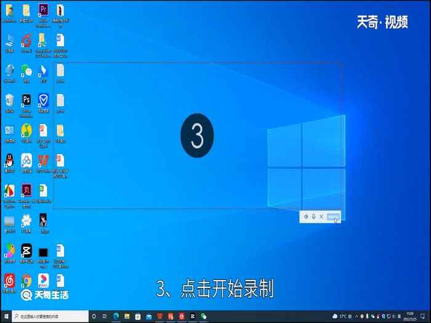The height and width of the screenshot is (323, 431).
Task: Open the red swirl G desktop shortcut
Action: click(26, 44)
